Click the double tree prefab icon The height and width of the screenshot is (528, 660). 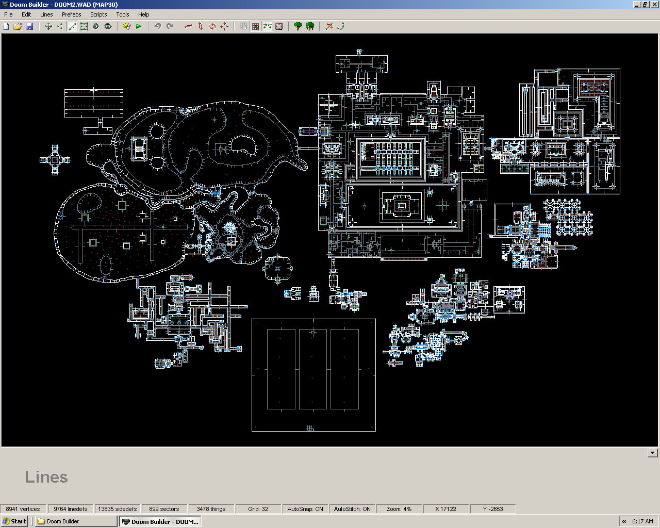click(x=310, y=26)
